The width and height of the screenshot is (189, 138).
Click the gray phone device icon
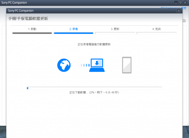(x=127, y=65)
